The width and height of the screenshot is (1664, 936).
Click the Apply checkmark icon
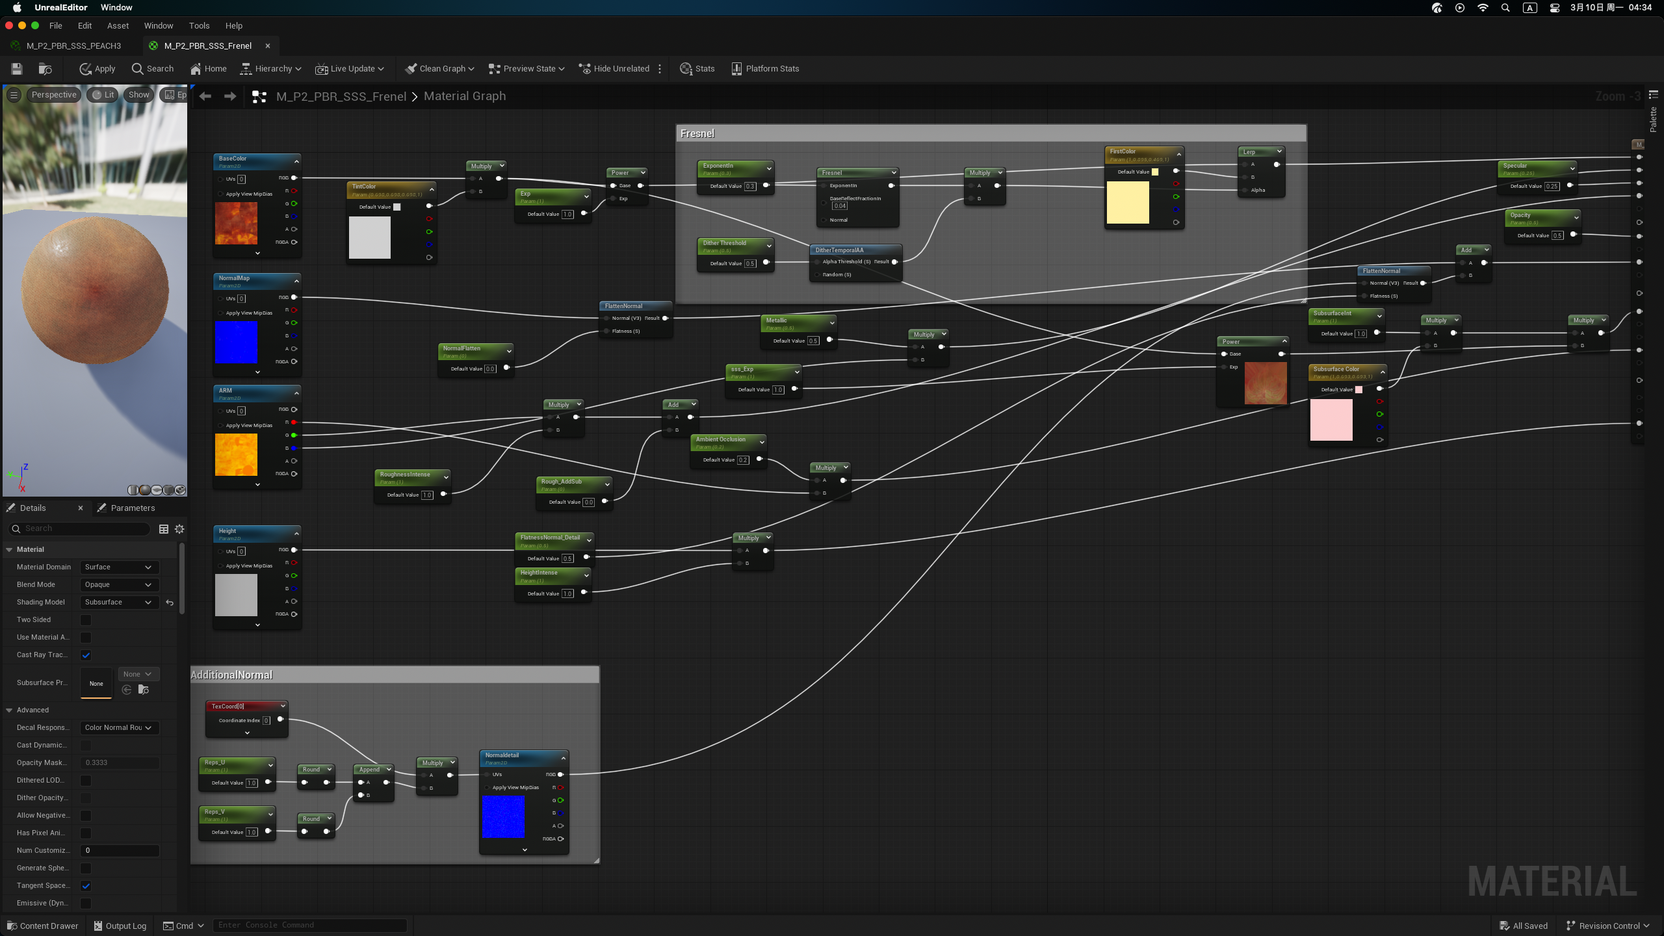click(x=86, y=69)
